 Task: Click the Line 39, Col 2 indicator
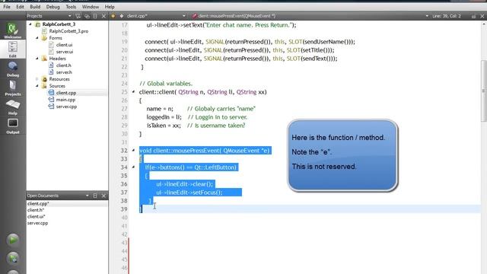click(x=447, y=16)
